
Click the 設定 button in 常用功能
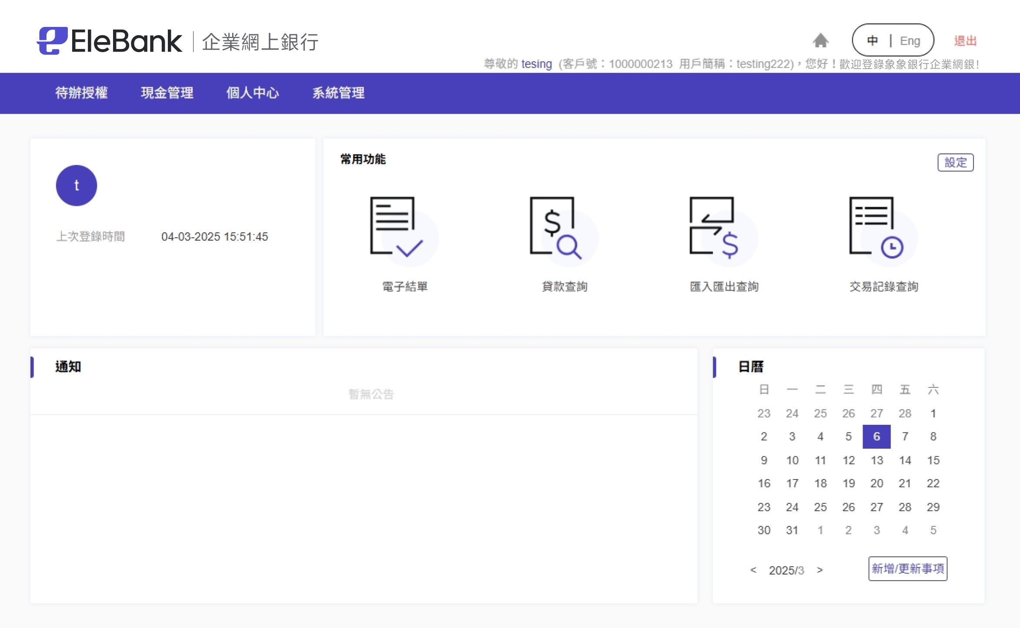point(955,162)
